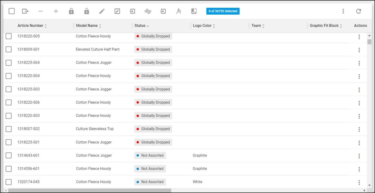Open actions menu for article 1318220-S03
The image size is (375, 193).
[359, 116]
